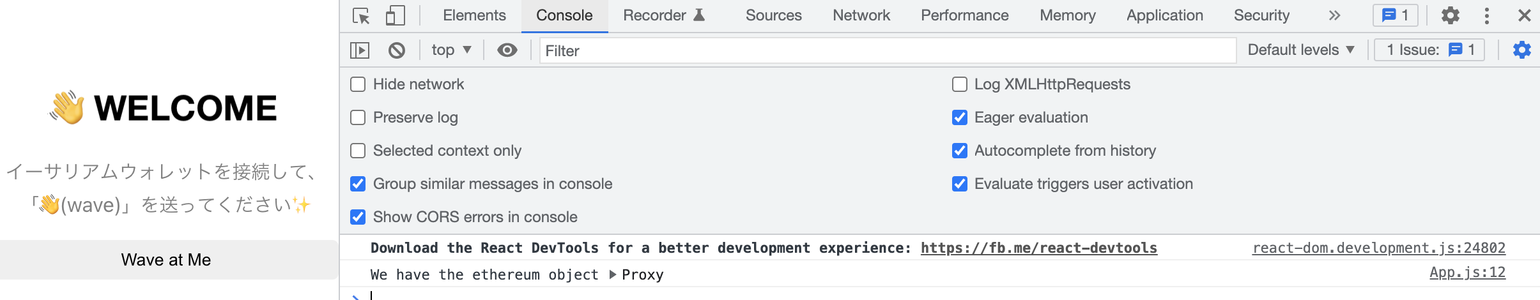Uncheck Eager evaluation checkbox
The width and height of the screenshot is (1540, 300).
960,117
